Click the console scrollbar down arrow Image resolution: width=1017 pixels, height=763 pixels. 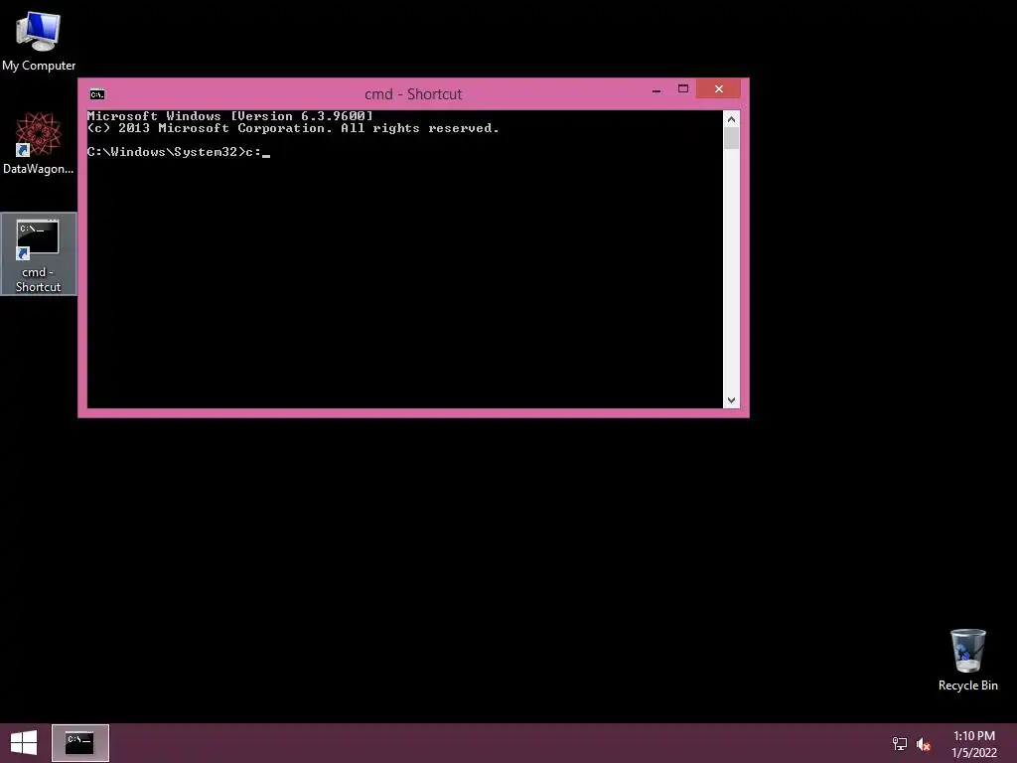[732, 400]
